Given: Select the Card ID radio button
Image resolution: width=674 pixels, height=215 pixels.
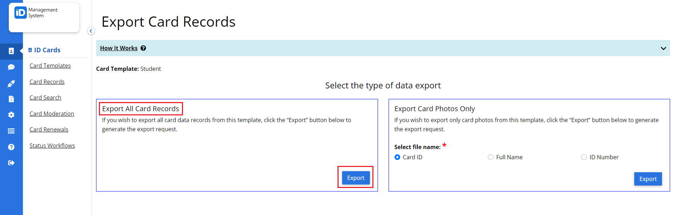Looking at the screenshot, I should click(x=397, y=157).
